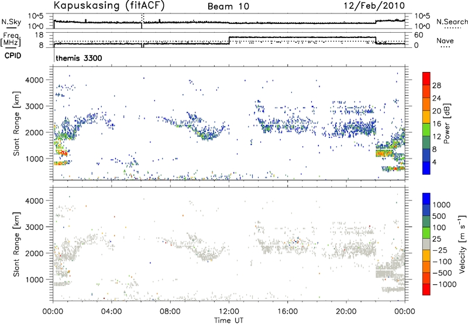This screenshot has width=468, height=324.
Task: Click the date '12/Feb/2010'
Action: [374, 6]
